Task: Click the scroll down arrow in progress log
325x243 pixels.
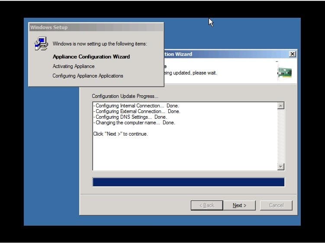Action: 281,167
